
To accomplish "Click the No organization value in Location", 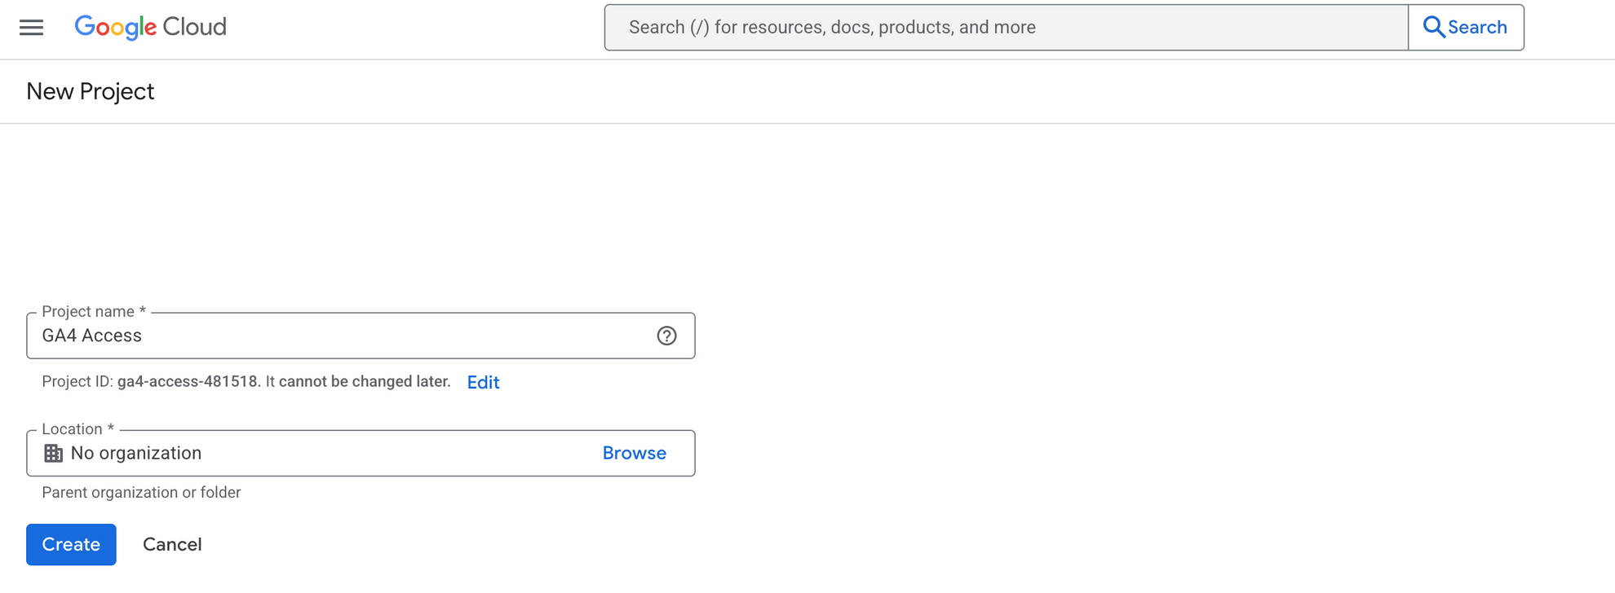I will coord(135,453).
